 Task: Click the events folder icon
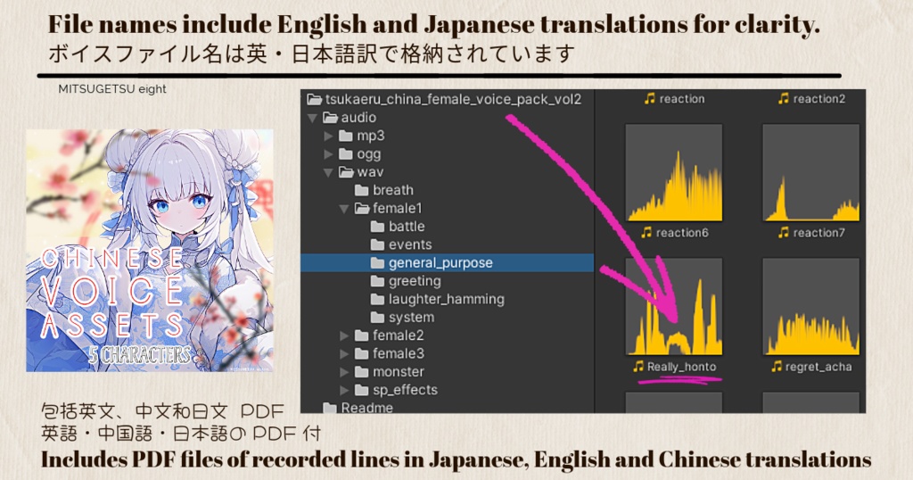377,244
